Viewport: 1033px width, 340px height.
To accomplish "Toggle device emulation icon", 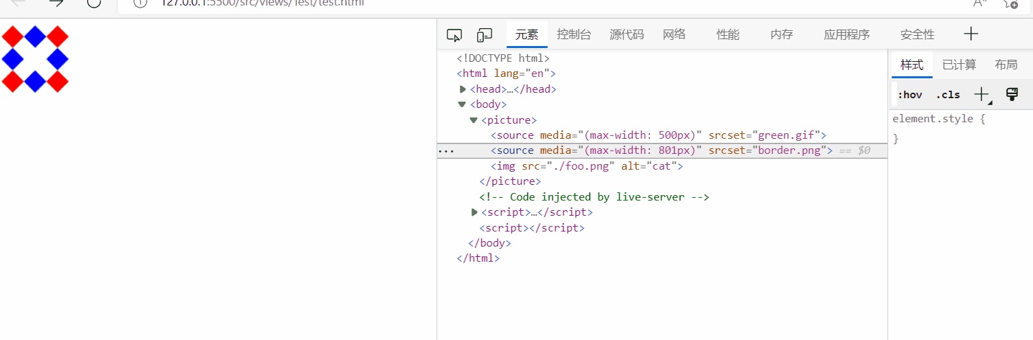I will click(485, 35).
